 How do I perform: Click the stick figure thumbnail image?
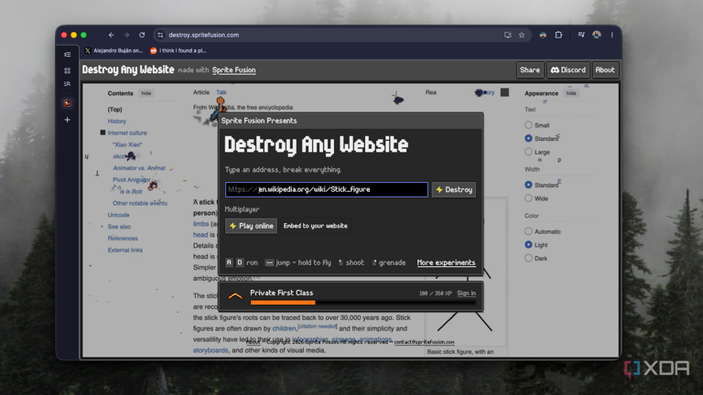[465, 272]
